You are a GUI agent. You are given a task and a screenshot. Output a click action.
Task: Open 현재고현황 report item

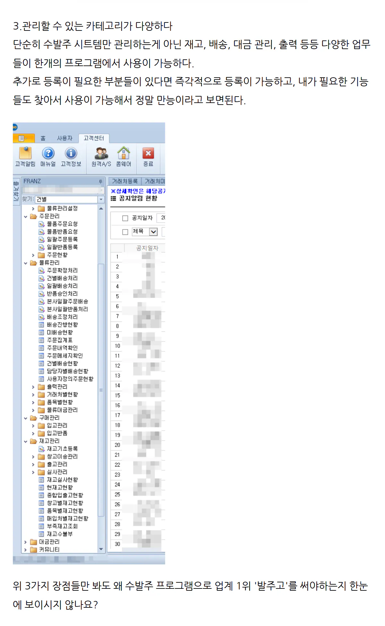[60, 487]
